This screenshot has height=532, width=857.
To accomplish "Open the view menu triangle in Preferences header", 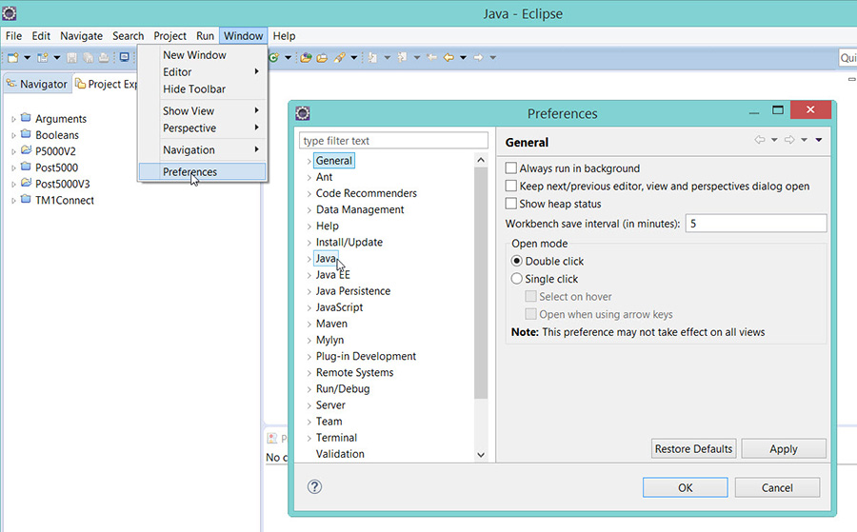I will 819,140.
